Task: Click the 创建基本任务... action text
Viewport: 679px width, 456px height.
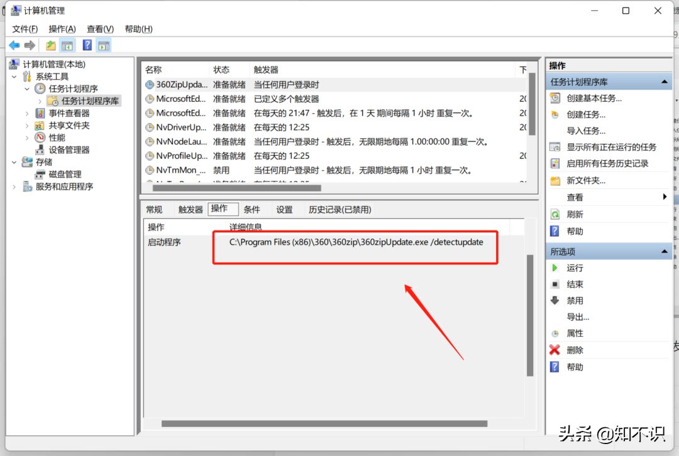Action: tap(594, 98)
